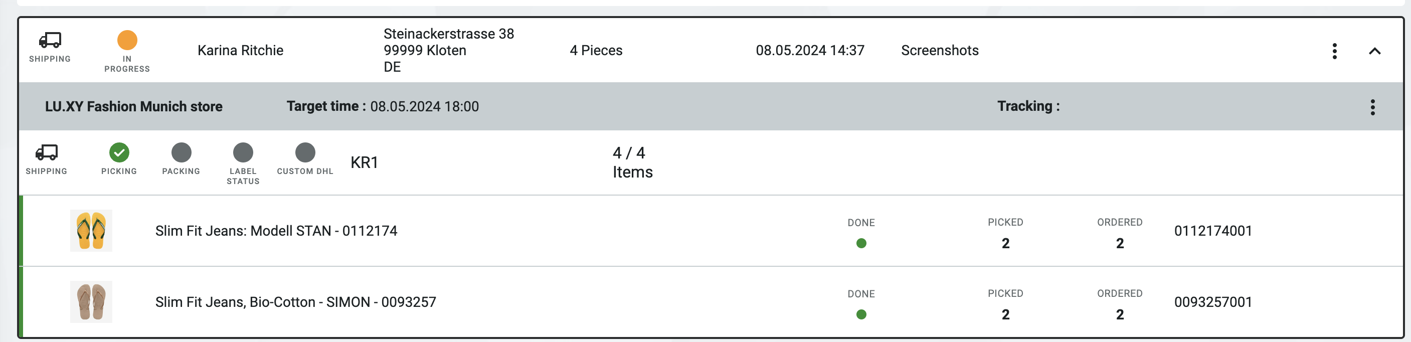Open three-dot menu in LU.XY store bar
This screenshot has width=1411, height=342.
pyautogui.click(x=1373, y=107)
